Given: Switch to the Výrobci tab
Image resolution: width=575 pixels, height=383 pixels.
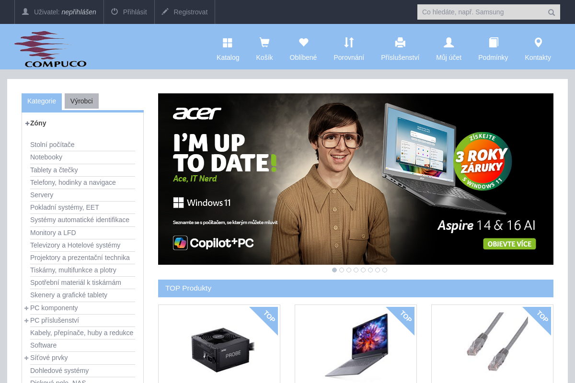Looking at the screenshot, I should tap(81, 101).
